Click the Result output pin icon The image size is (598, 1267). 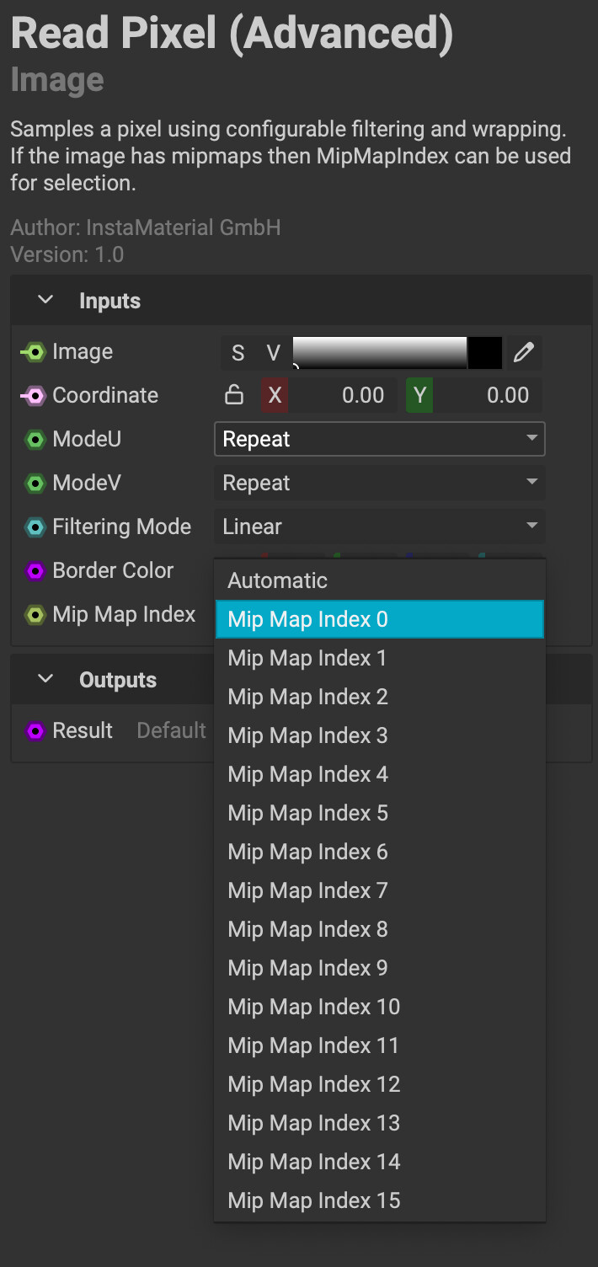click(x=35, y=731)
